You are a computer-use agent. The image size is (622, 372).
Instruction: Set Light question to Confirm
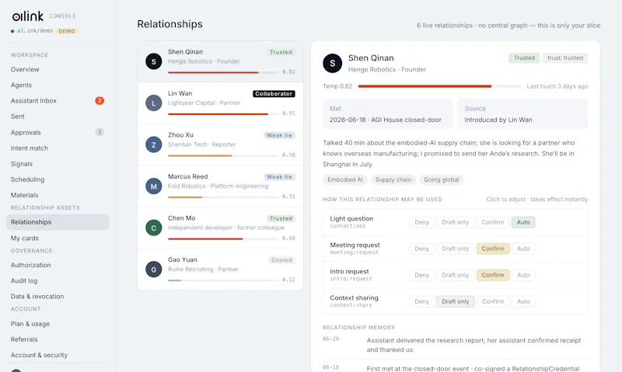pyautogui.click(x=493, y=222)
